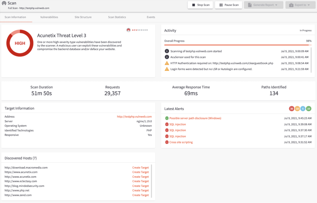
Task: Open the Cross site scripting alert
Action: [x=181, y=142]
